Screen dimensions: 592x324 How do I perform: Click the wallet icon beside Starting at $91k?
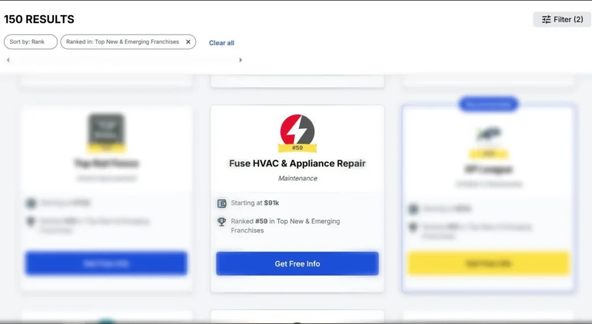pos(221,204)
